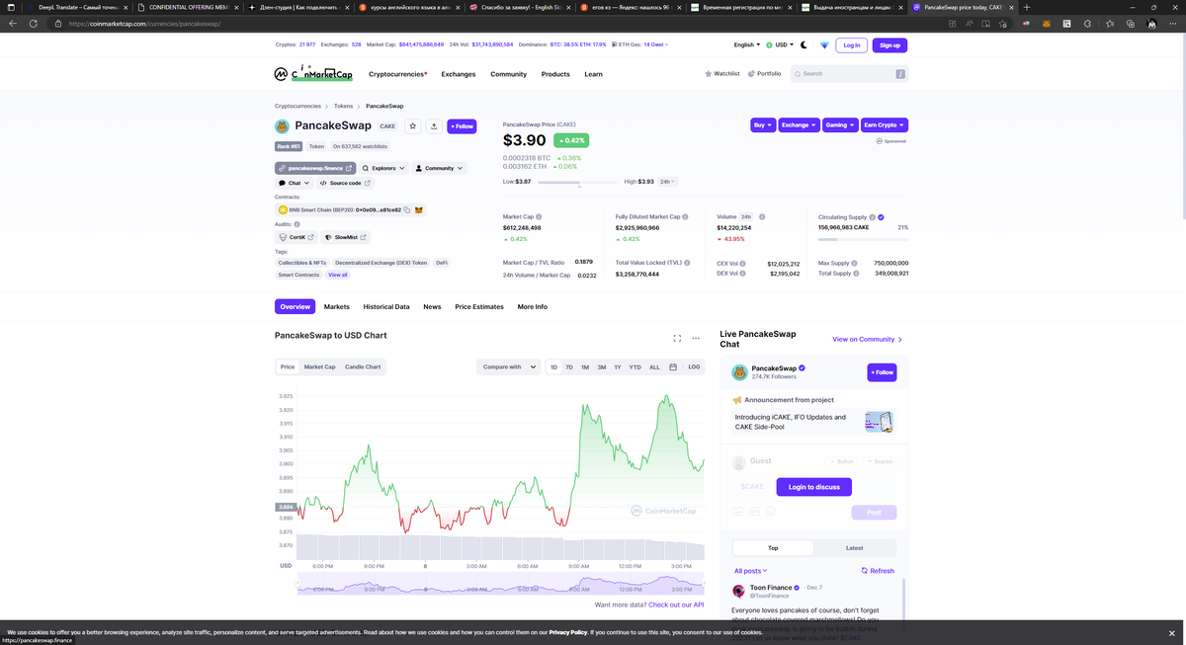Open the View on Community link
Viewport: 1186px width, 645px height.
[868, 339]
